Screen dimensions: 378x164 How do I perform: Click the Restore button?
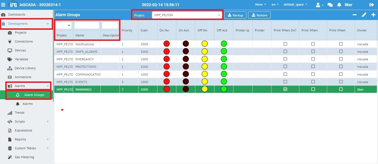pyautogui.click(x=259, y=15)
